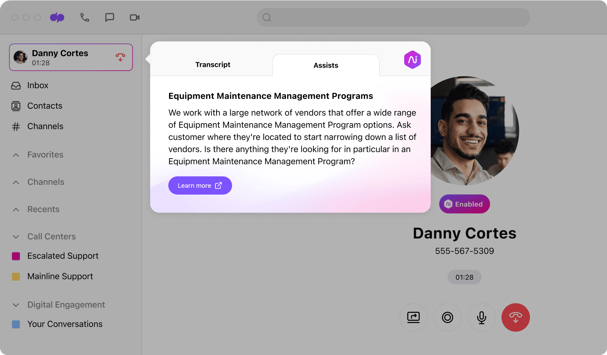Focus the top search field
This screenshot has height=355, width=607.
(x=394, y=17)
